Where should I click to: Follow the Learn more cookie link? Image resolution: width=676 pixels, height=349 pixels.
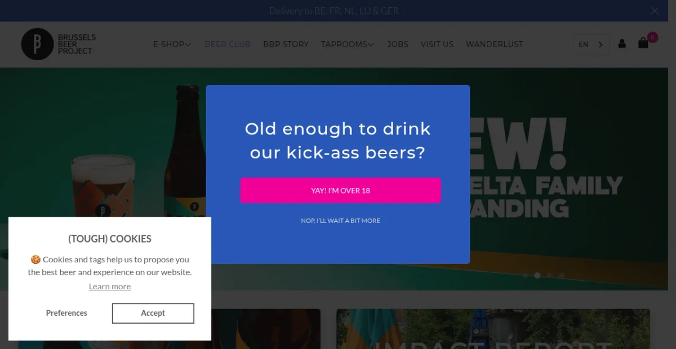click(110, 287)
